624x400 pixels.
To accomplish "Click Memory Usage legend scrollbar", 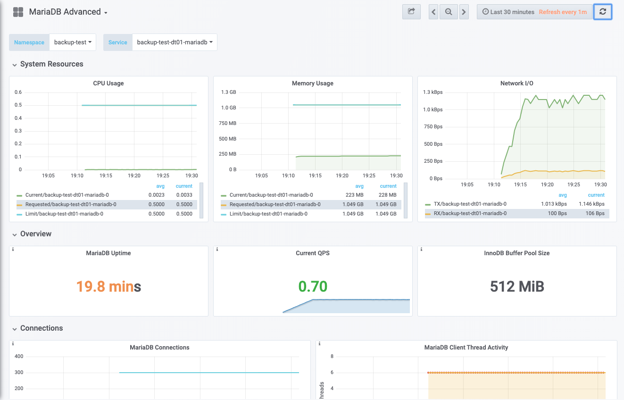I will tap(406, 200).
